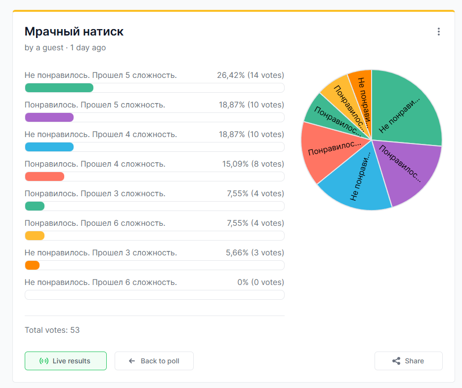462x388 pixels.
Task: Click the empty 0% result bar
Action: [x=154, y=295]
